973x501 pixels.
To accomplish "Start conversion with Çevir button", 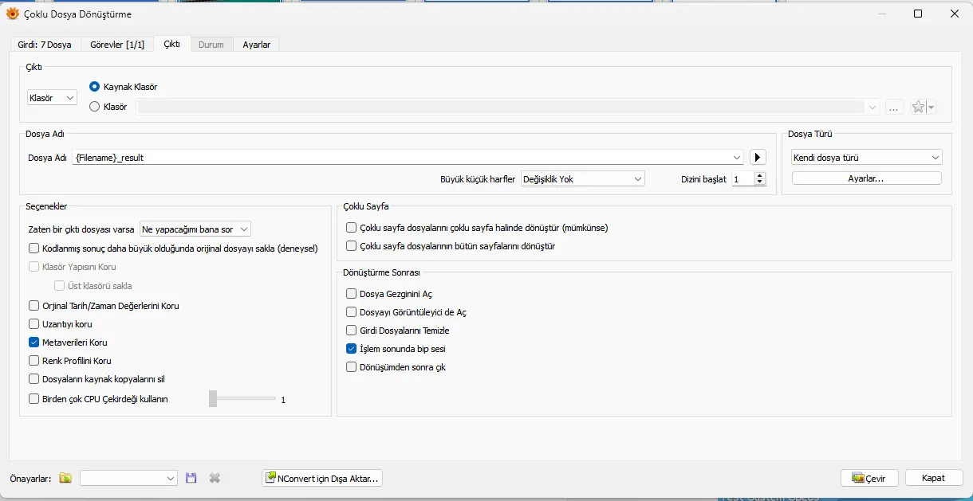I will click(x=869, y=478).
